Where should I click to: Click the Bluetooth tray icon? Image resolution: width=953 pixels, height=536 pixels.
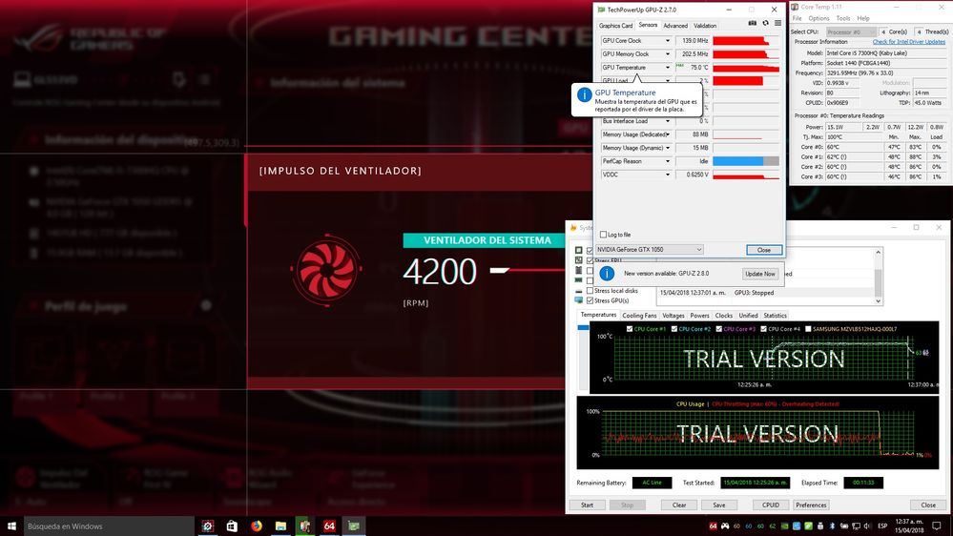(832, 526)
